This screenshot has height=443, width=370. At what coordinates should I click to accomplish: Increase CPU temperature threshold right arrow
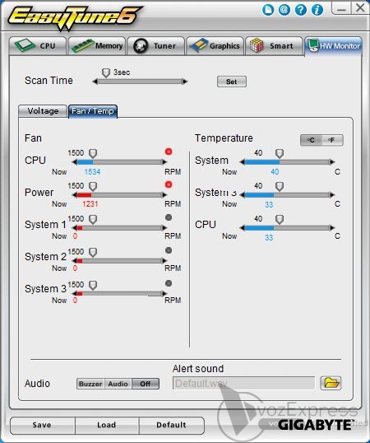[332, 228]
